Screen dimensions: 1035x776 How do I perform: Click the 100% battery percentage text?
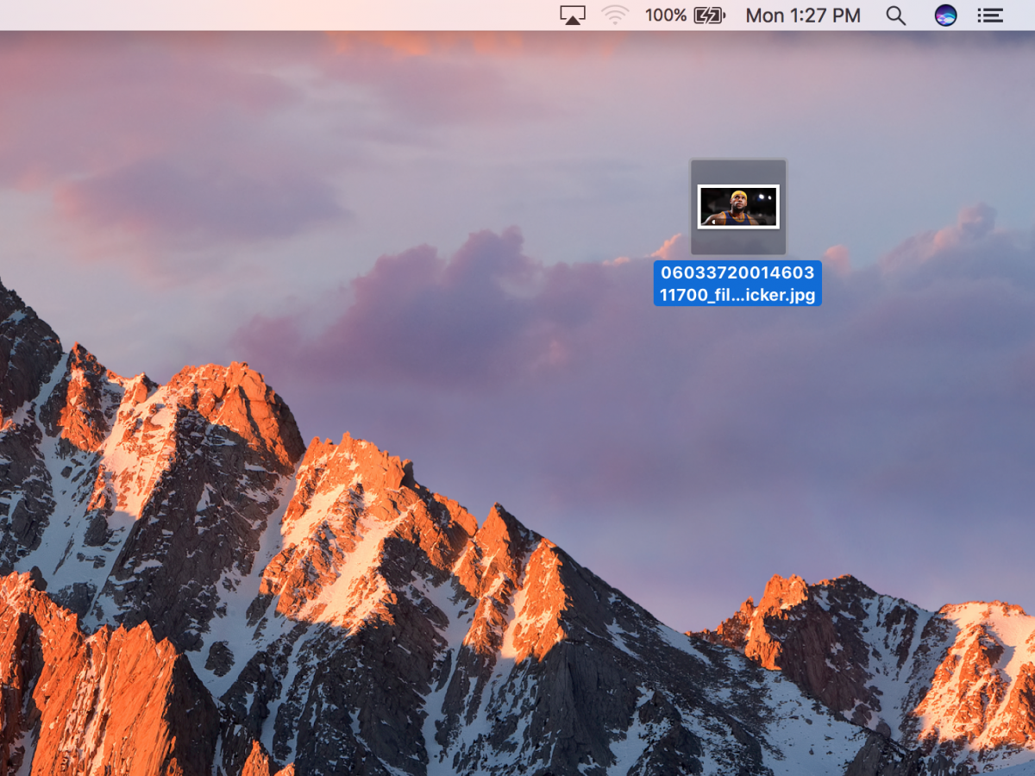666,15
